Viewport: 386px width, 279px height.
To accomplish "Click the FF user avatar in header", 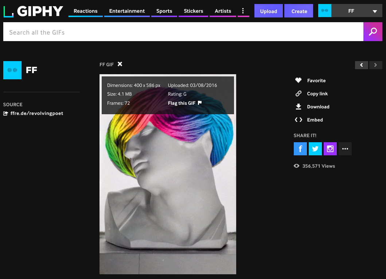I will 325,11.
